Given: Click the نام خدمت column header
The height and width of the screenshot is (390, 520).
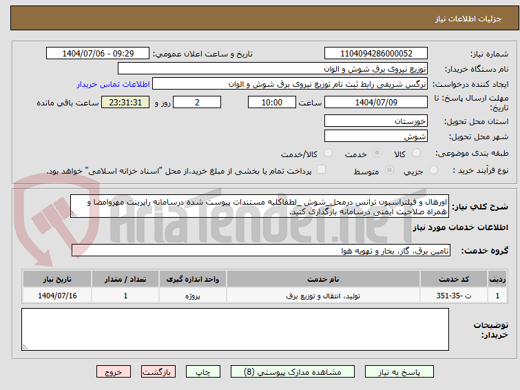Looking at the screenshot, I should click(x=323, y=279).
